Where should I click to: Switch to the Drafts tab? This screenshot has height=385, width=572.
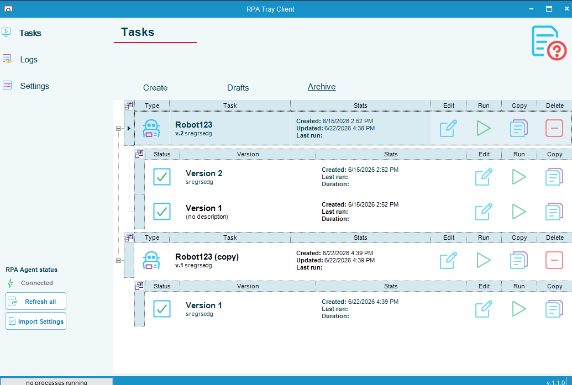[238, 88]
